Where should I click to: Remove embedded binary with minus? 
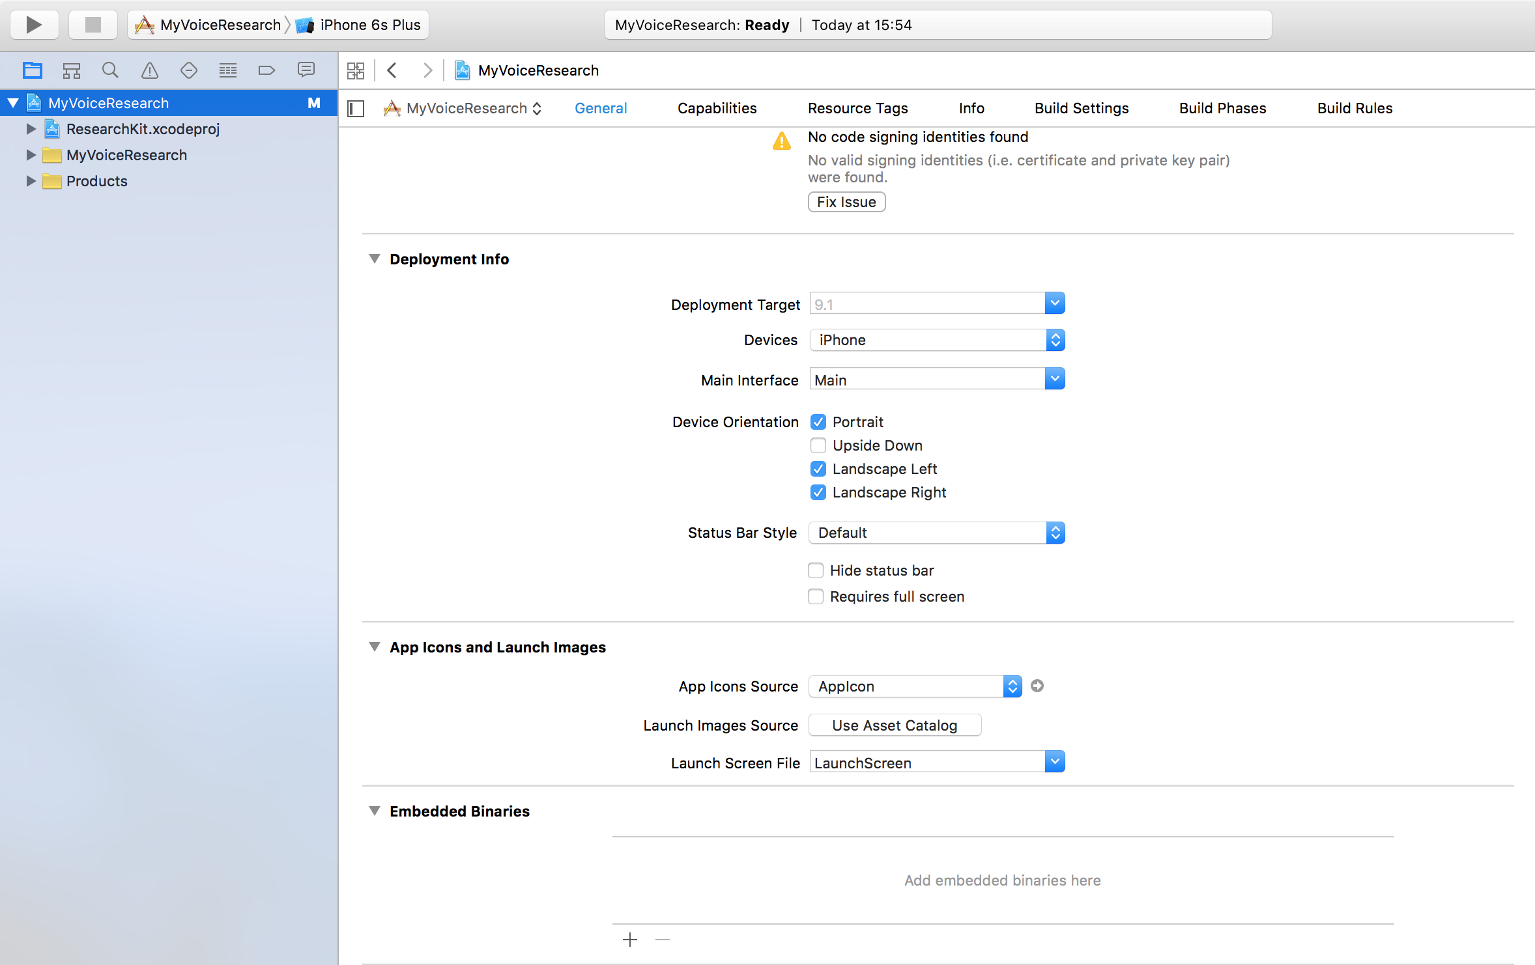[x=663, y=940]
